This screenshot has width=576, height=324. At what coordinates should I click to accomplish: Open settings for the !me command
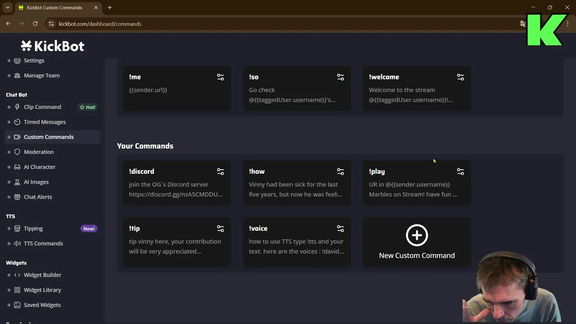220,77
